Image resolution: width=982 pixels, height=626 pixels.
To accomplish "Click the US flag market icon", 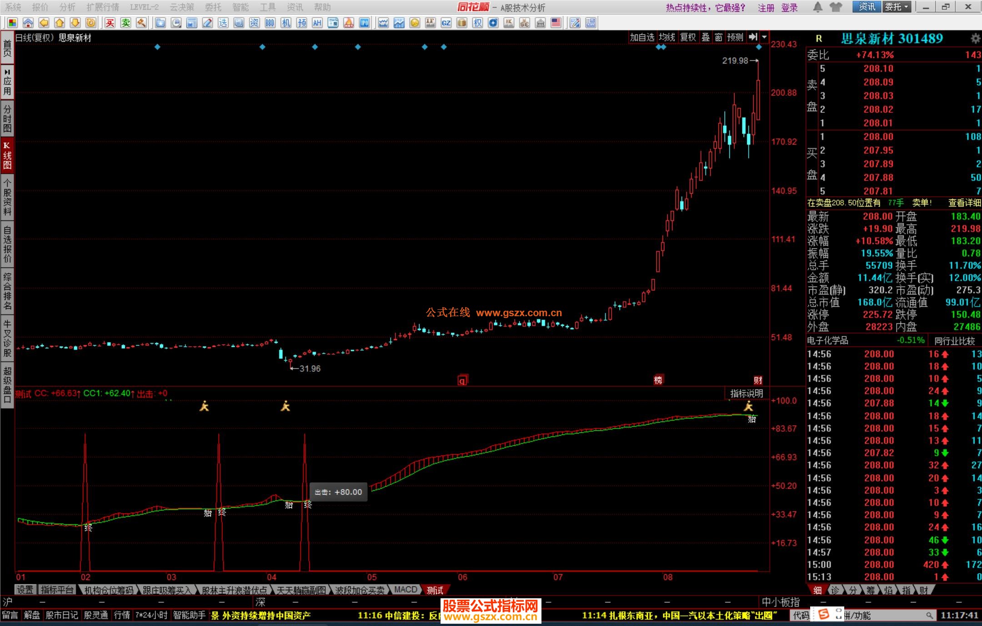I will click(556, 23).
